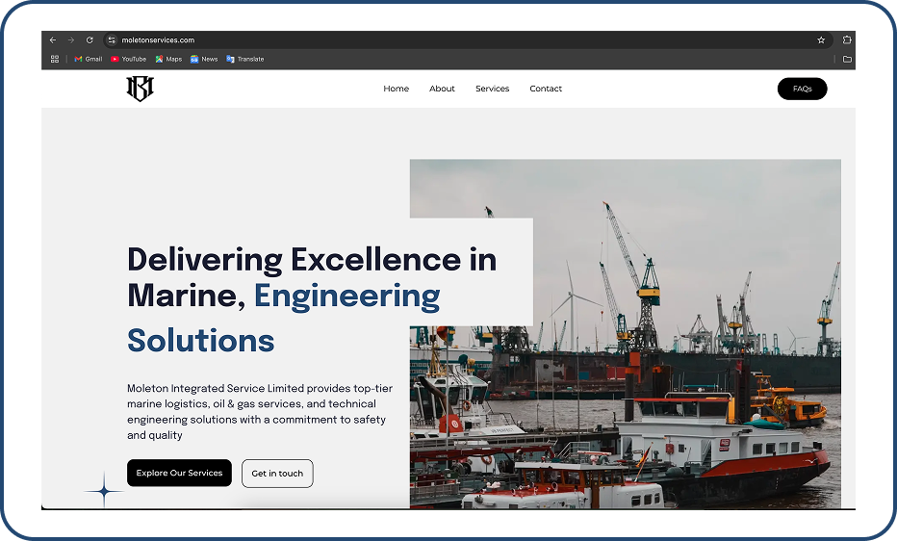
Task: Click the 'Delivering Excellence in' headline text
Action: [312, 260]
